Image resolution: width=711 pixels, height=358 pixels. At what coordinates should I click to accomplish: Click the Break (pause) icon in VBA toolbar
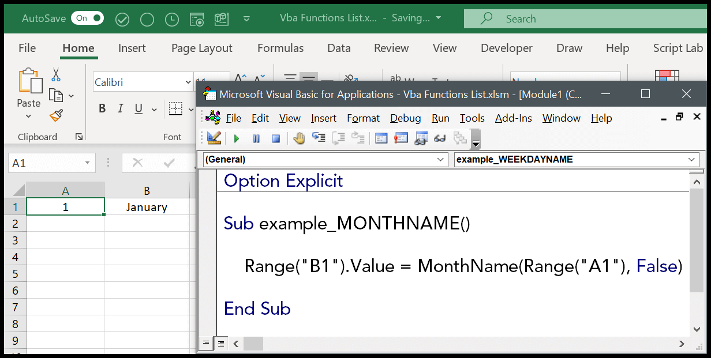tap(256, 138)
